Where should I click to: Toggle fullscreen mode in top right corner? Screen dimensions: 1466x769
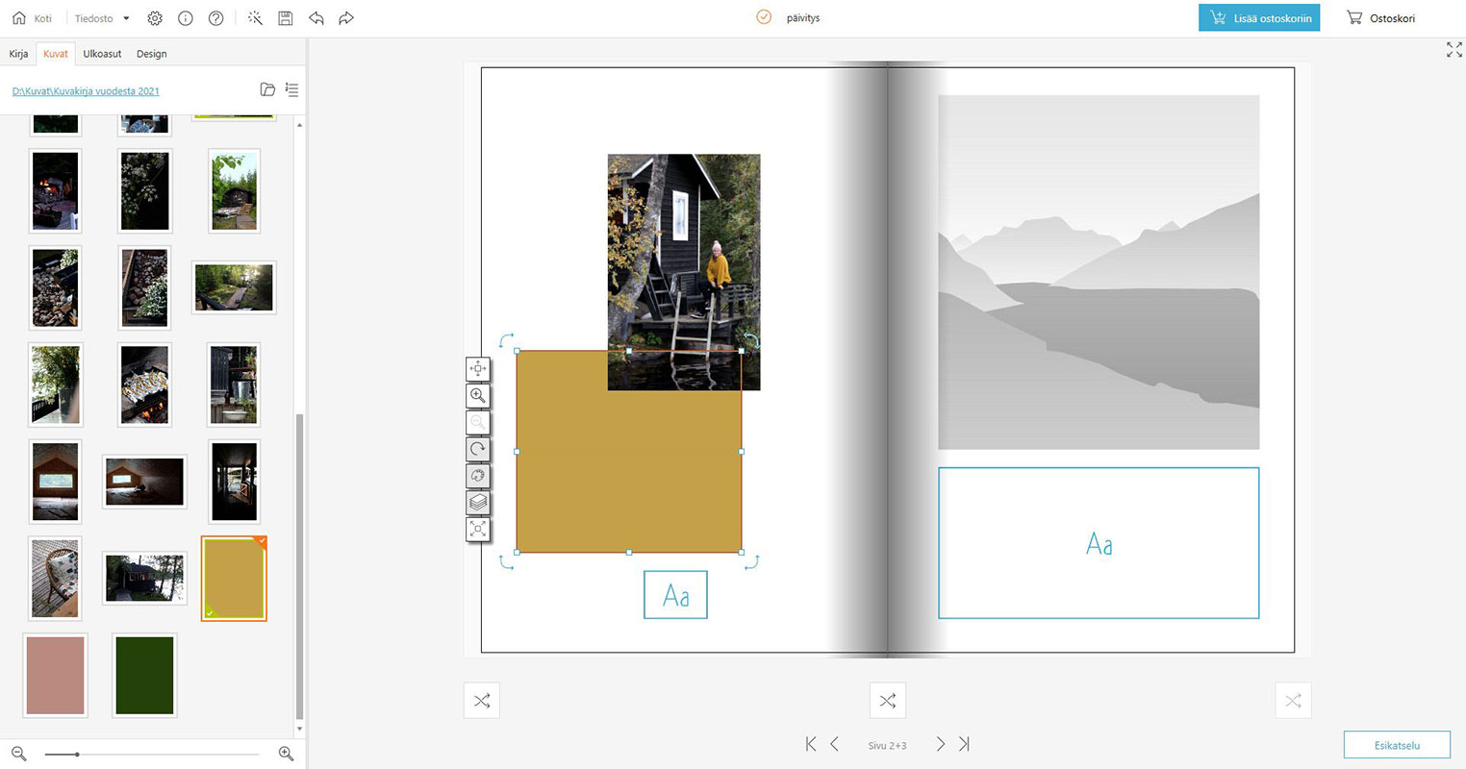1453,50
